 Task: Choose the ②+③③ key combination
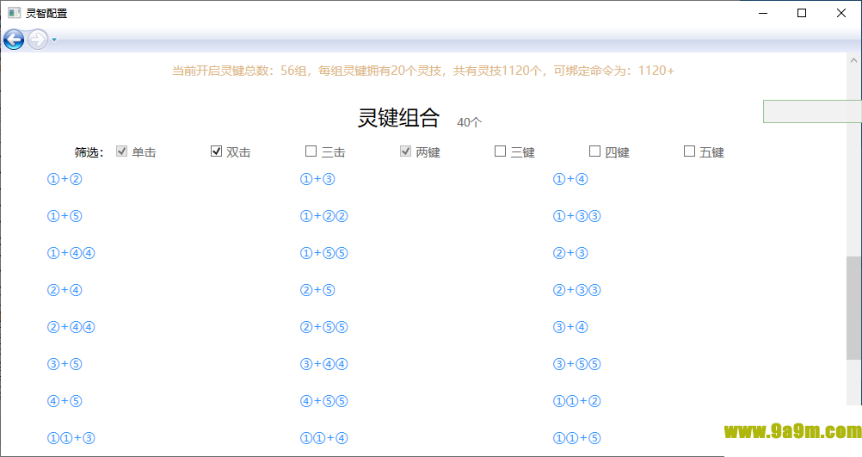pyautogui.click(x=576, y=290)
